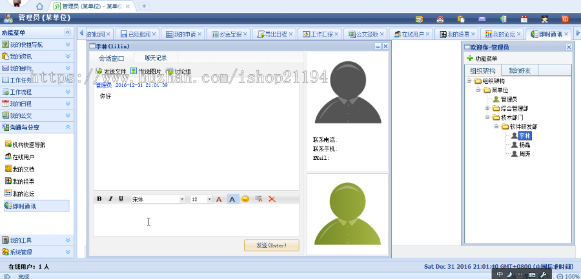Viewport: 581px width, 279px height.
Task: Click the chat message input area
Action: click(x=196, y=220)
